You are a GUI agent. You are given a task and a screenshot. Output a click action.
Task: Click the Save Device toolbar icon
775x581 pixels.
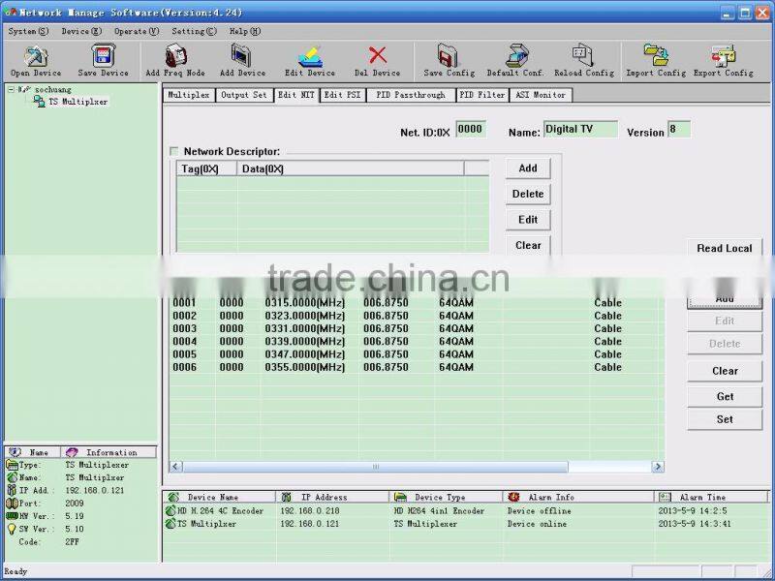pos(104,55)
